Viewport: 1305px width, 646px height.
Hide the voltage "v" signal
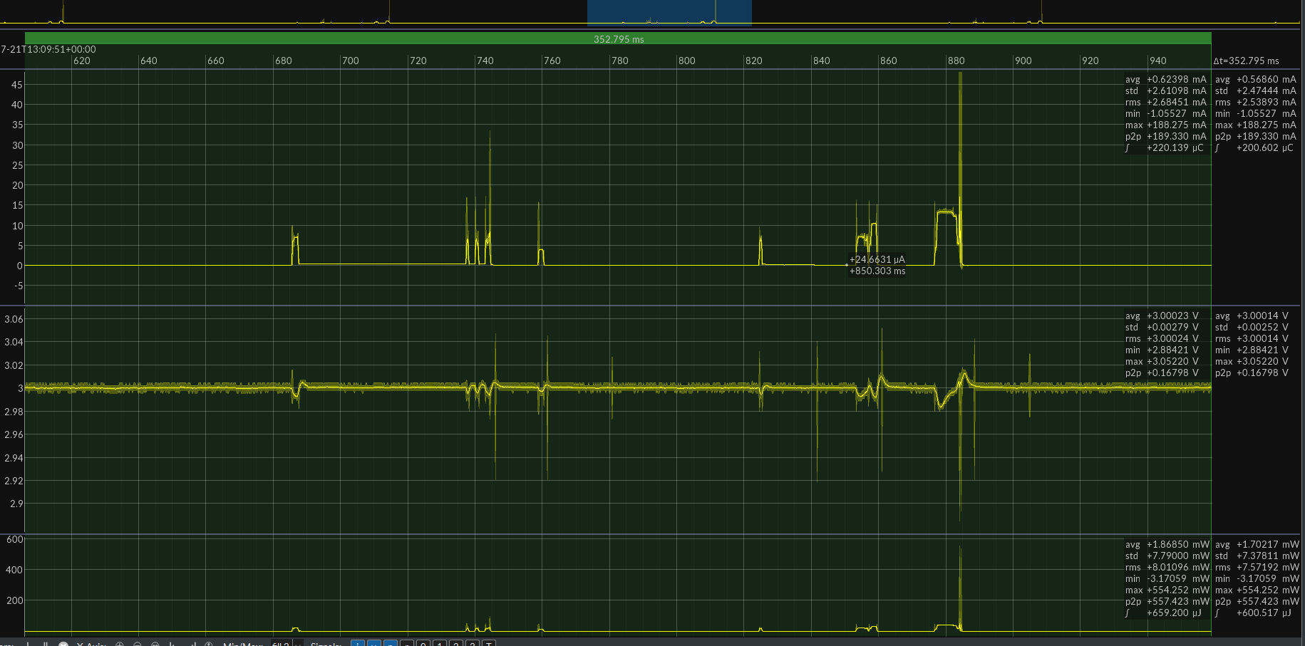pyautogui.click(x=374, y=643)
